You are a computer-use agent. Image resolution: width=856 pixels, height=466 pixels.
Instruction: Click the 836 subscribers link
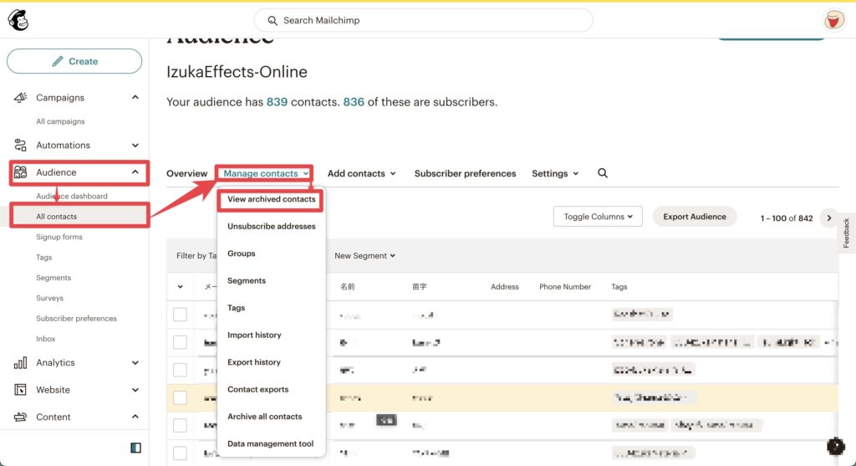[354, 102]
